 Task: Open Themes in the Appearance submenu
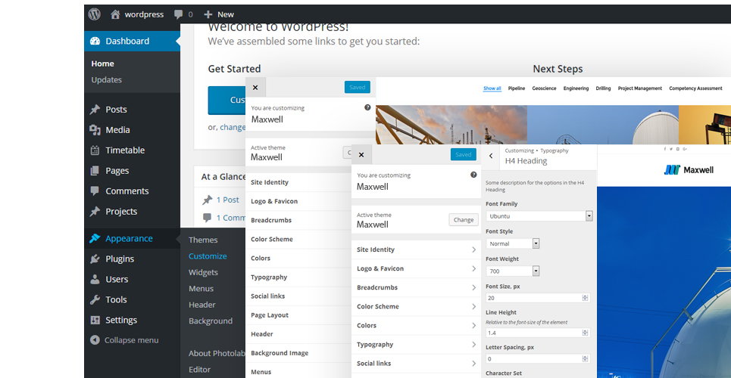click(203, 240)
